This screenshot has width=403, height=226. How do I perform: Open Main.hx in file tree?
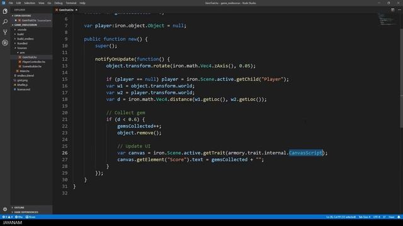coord(25,71)
